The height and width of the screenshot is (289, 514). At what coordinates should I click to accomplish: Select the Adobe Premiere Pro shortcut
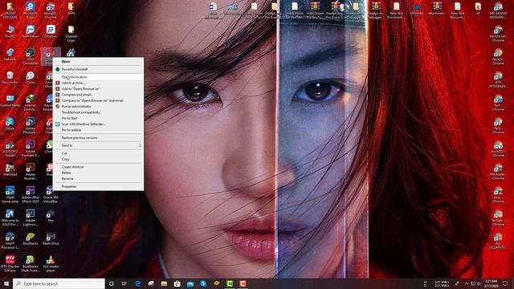point(31,149)
